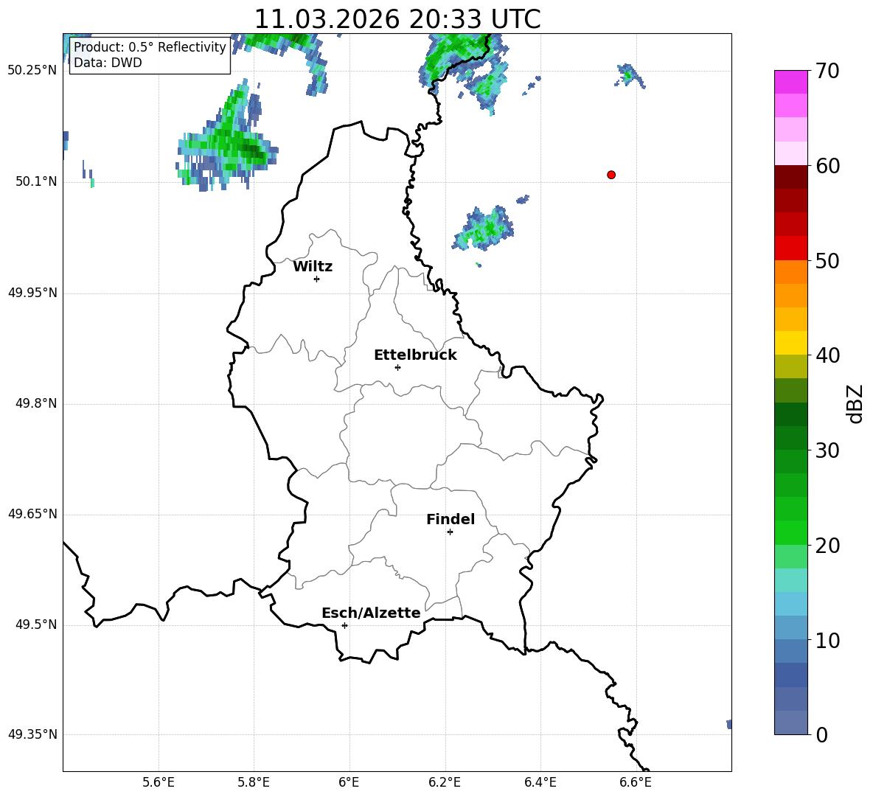Click the Esch/Alzette station cross marker
This screenshot has width=873, height=797.
(x=344, y=625)
